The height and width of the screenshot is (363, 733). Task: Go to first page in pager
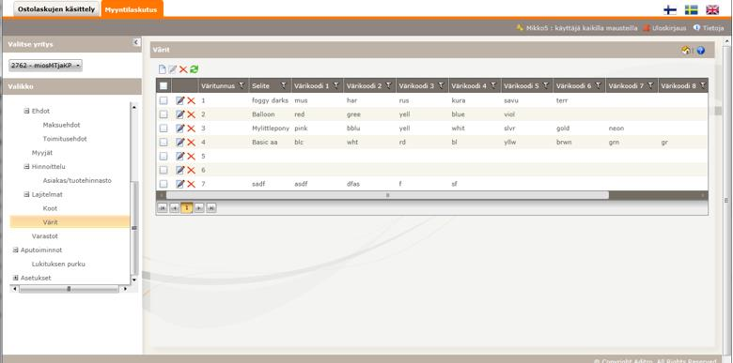[163, 208]
